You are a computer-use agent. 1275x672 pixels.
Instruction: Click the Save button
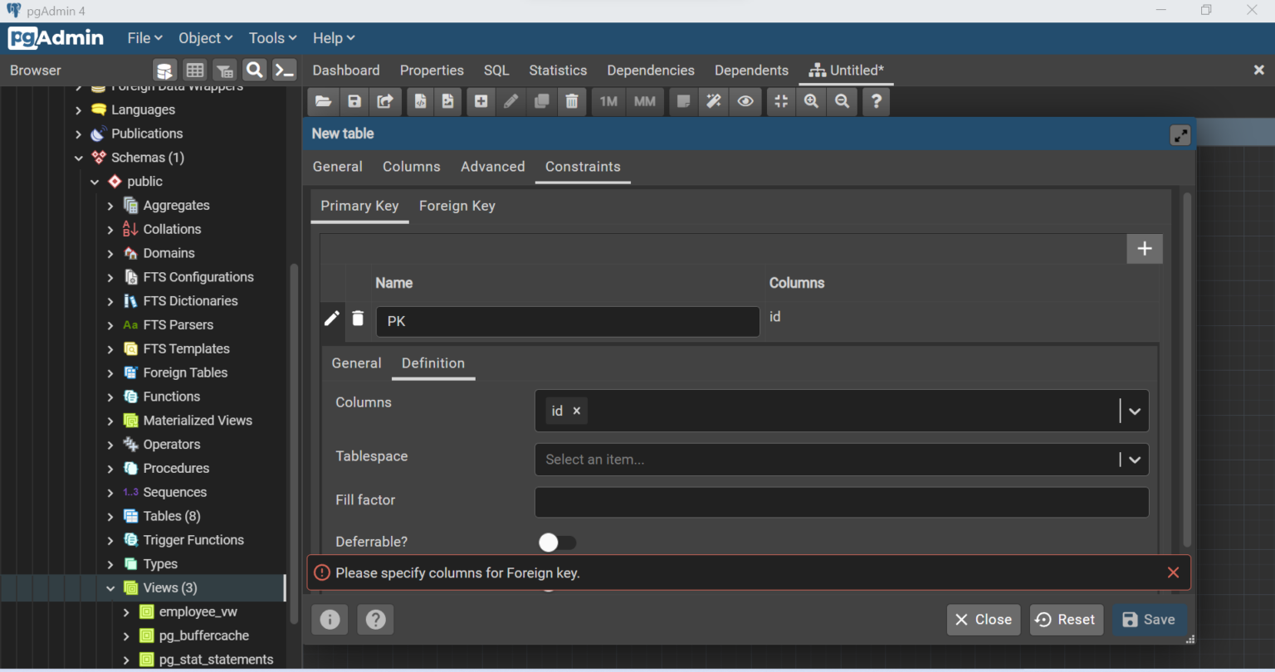pyautogui.click(x=1149, y=619)
